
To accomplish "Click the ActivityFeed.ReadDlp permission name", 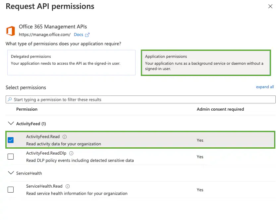I will [x=46, y=153].
